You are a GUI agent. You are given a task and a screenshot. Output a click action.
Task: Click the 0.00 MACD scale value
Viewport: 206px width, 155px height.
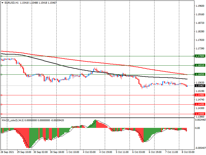pyautogui.click(x=198, y=128)
